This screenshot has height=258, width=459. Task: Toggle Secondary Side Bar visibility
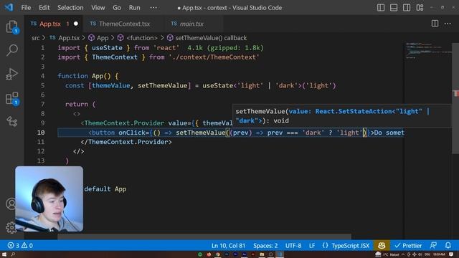pos(407,8)
